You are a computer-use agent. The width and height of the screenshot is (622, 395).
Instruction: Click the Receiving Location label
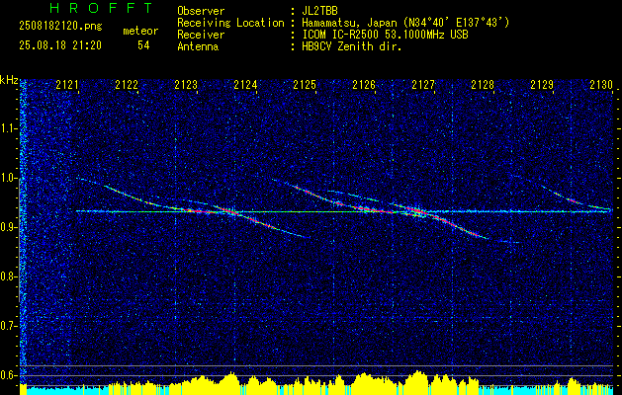230,23
